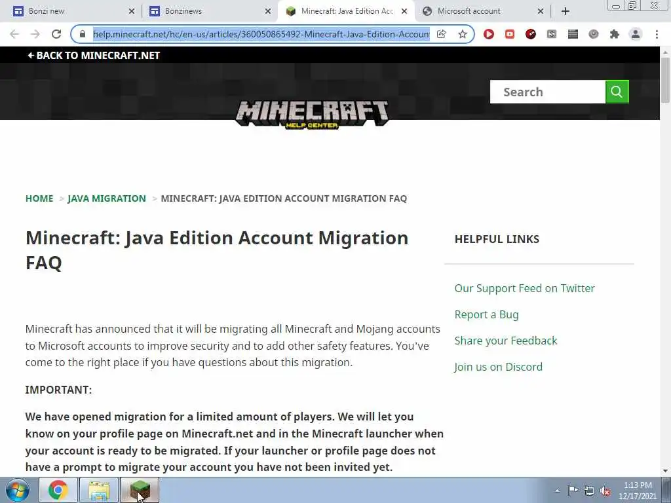This screenshot has height=503, width=671.
Task: Close the Microsoft account tab
Action: tap(541, 12)
